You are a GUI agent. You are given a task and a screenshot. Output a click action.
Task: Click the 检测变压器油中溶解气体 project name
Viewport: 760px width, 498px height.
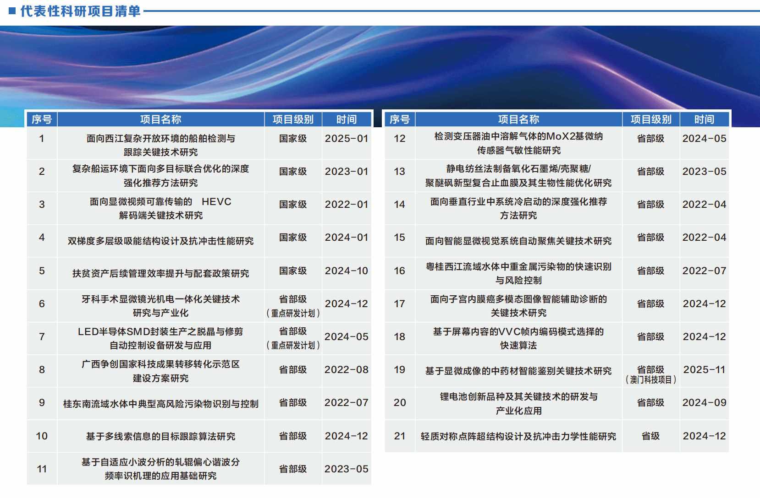point(518,143)
